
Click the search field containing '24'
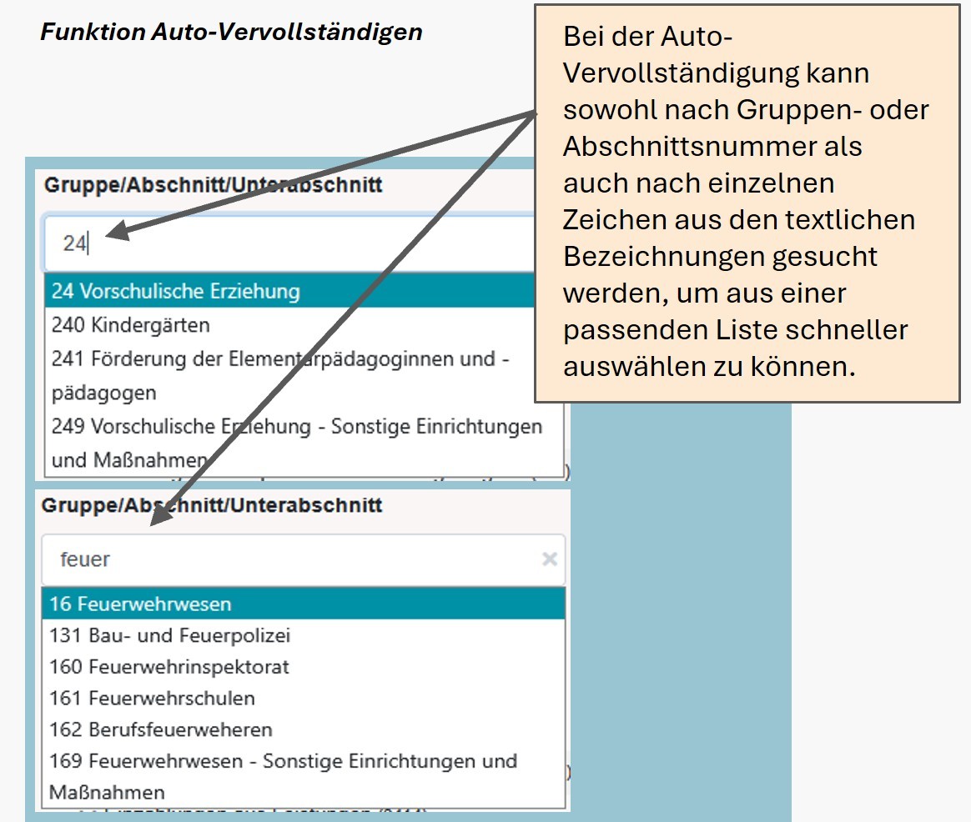284,243
